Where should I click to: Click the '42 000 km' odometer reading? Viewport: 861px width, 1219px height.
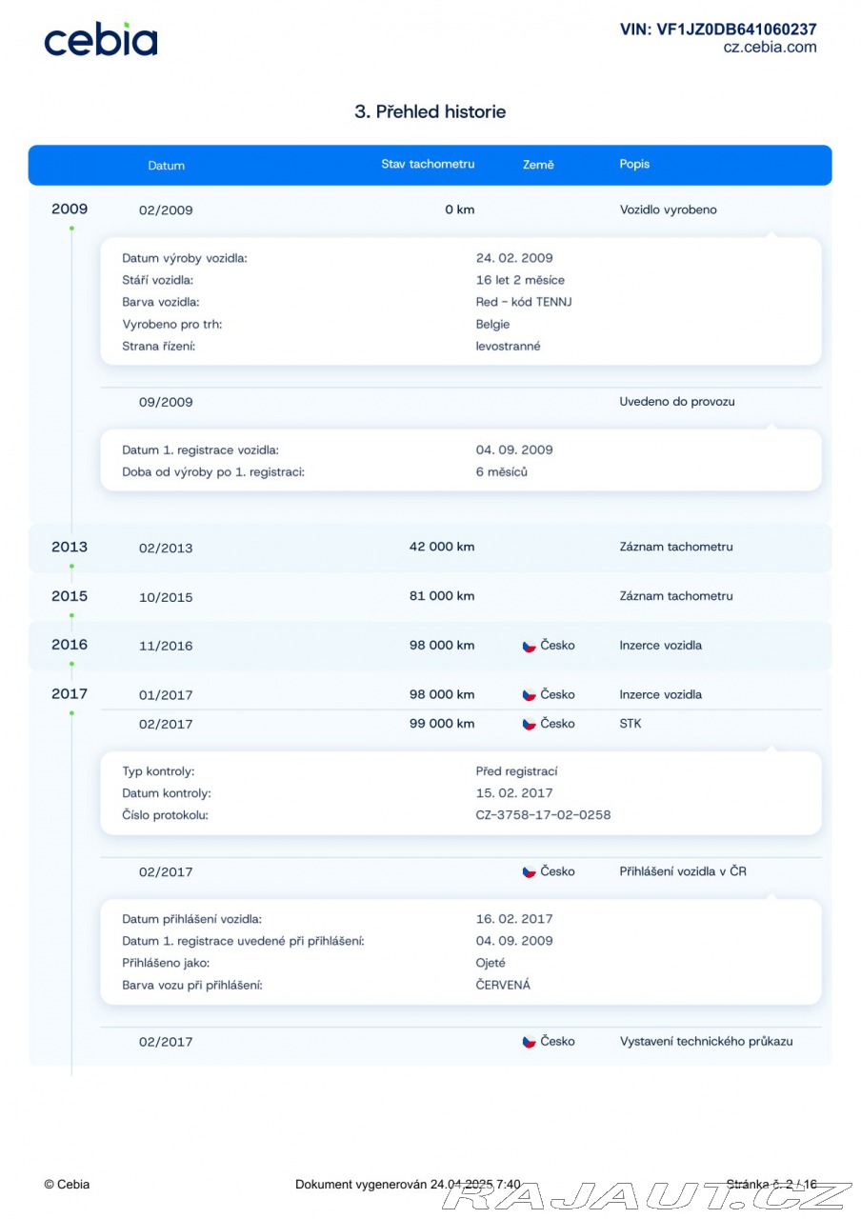(442, 547)
